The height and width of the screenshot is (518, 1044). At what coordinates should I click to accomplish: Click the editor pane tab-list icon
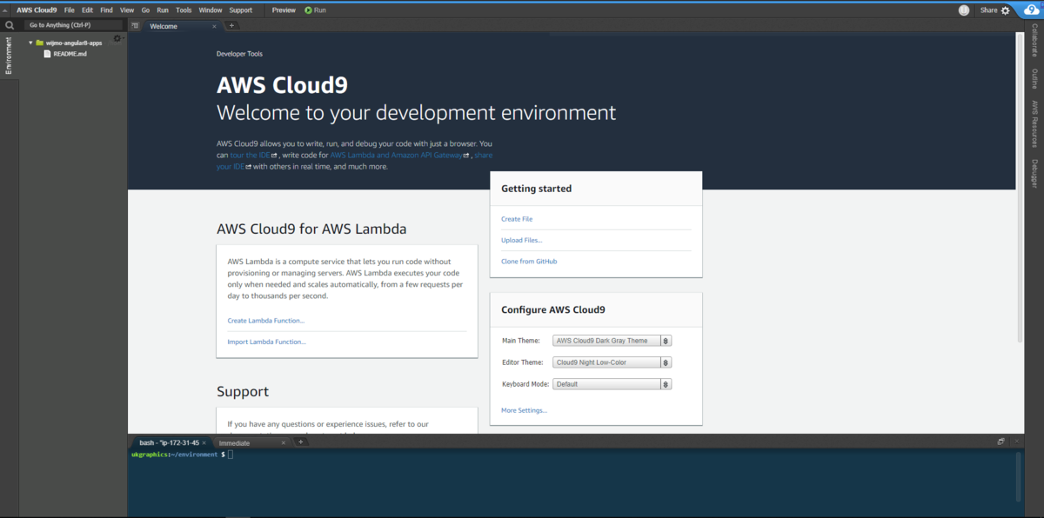(x=135, y=26)
